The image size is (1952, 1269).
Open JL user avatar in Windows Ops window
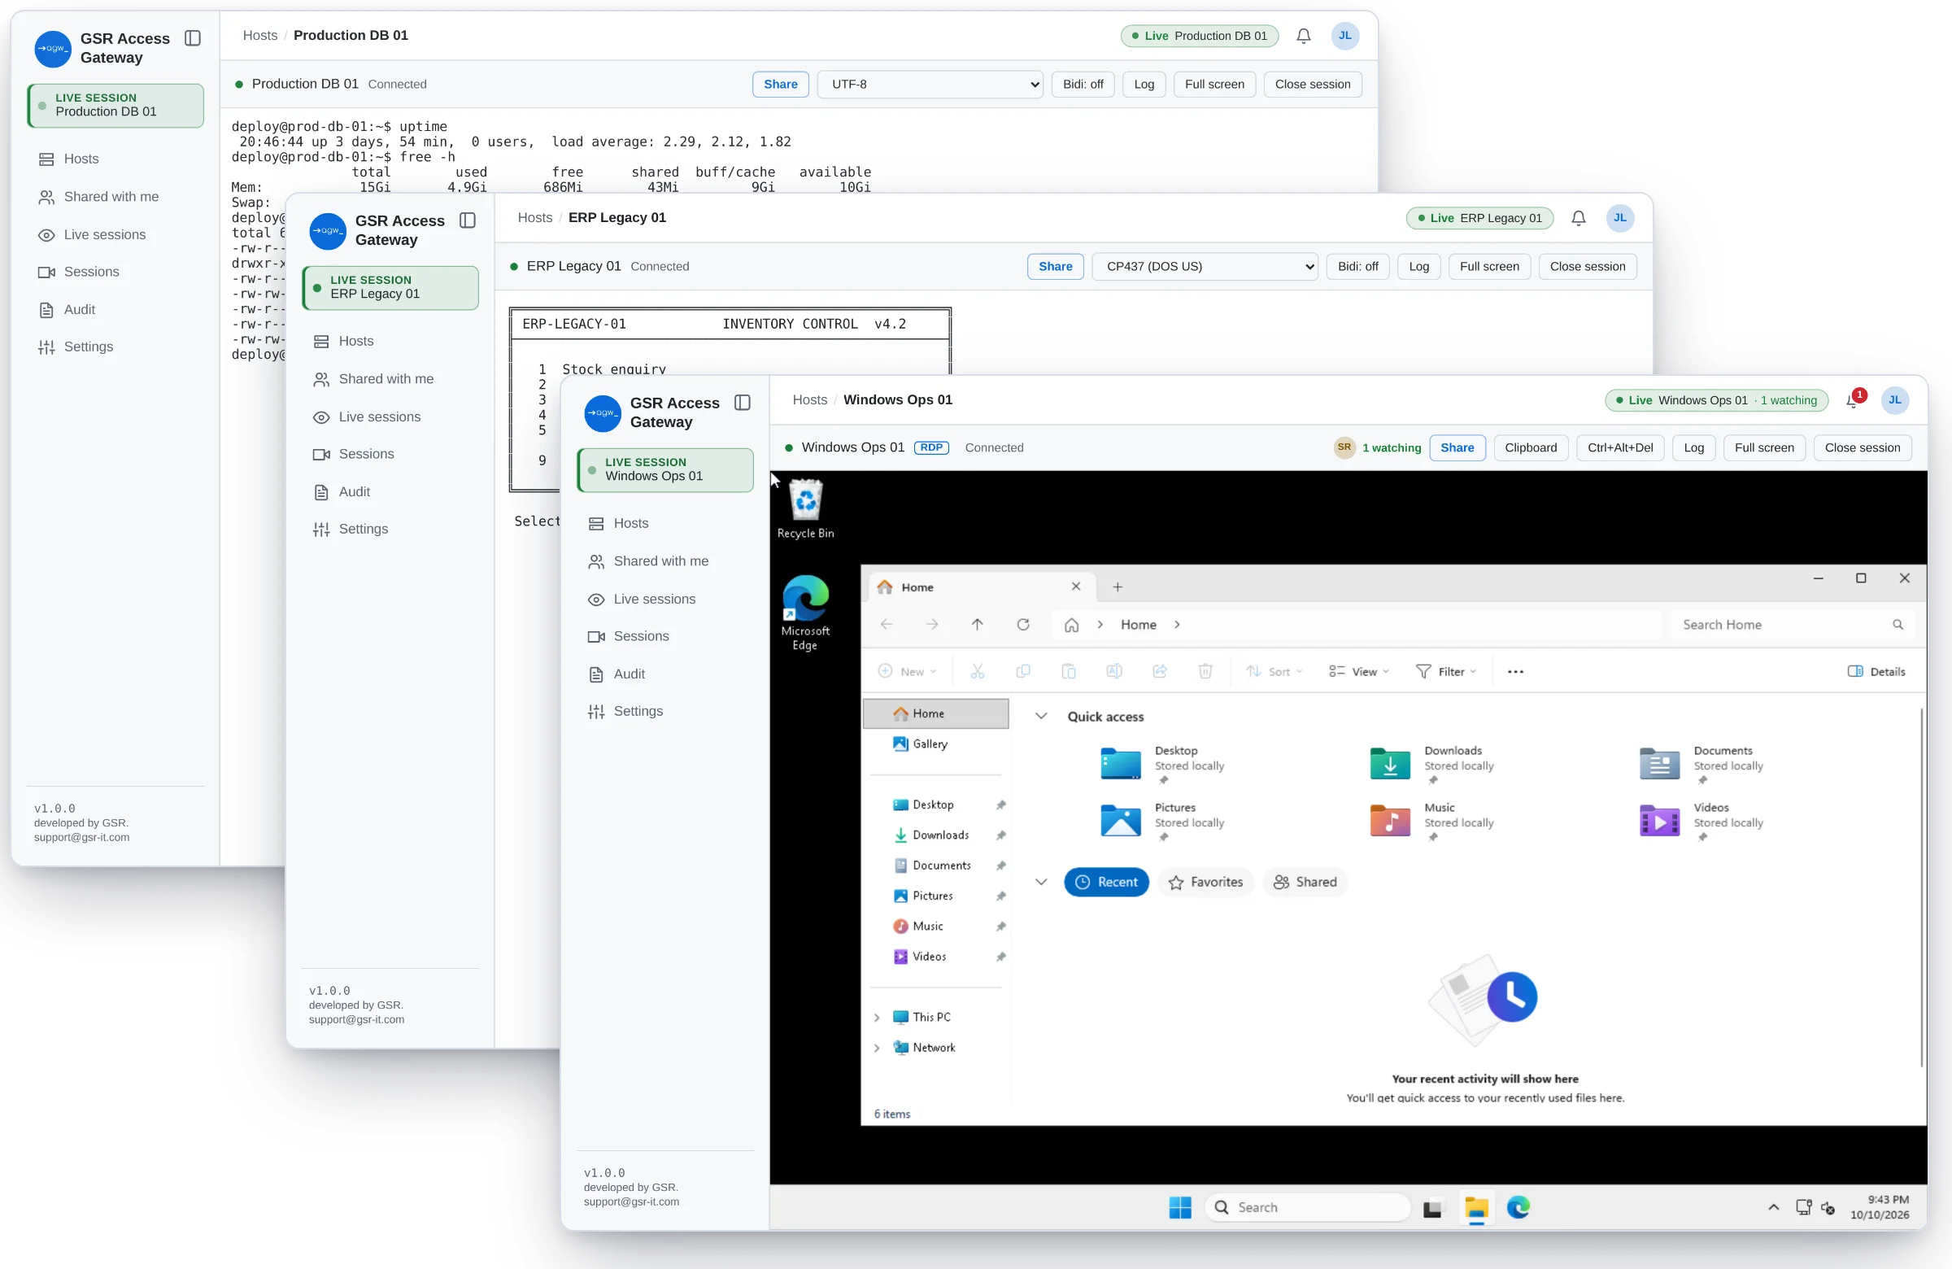(1894, 400)
